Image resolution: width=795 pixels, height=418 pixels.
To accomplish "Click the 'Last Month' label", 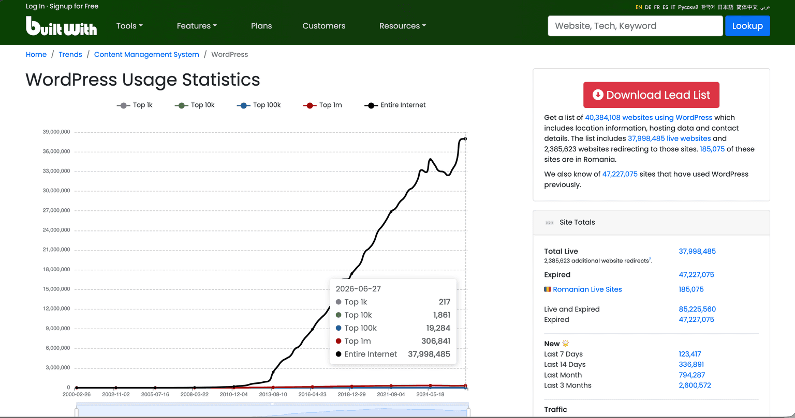I will [x=563, y=375].
